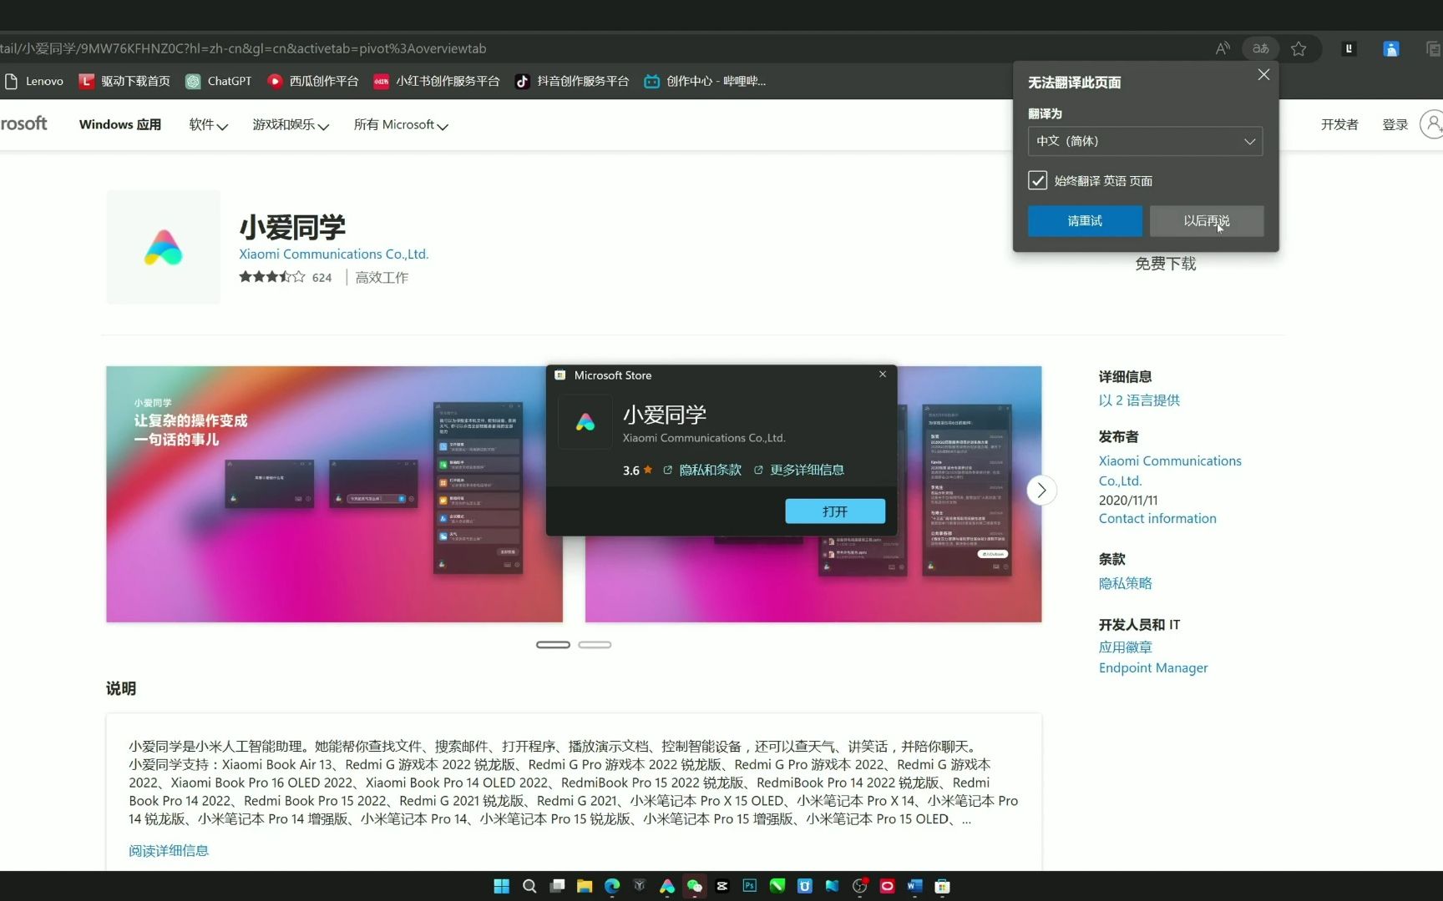This screenshot has height=901, width=1443.
Task: Open the Lenovo bookmark
Action: [x=34, y=81]
